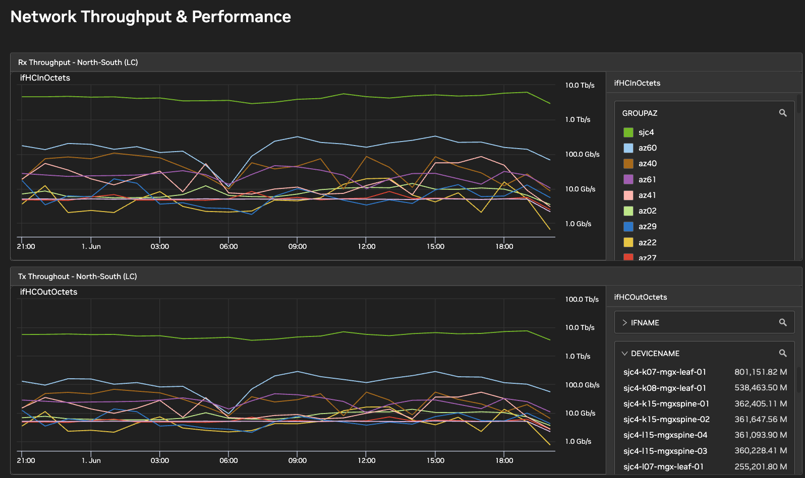
Task: Select device sjc4-k07-mgx-leaf-01
Action: (x=665, y=372)
